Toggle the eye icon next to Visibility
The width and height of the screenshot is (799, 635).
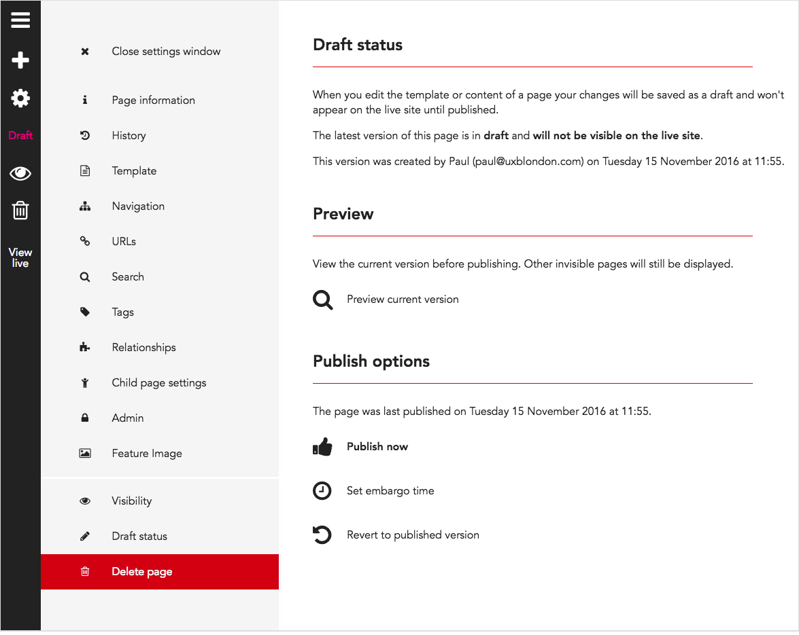(x=84, y=501)
